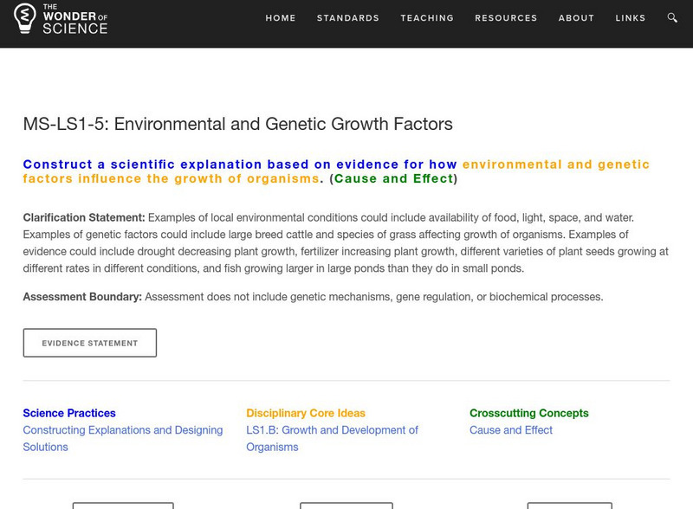Click blue Construct a scientific explanation text
This screenshot has height=509, width=693.
tap(240, 164)
